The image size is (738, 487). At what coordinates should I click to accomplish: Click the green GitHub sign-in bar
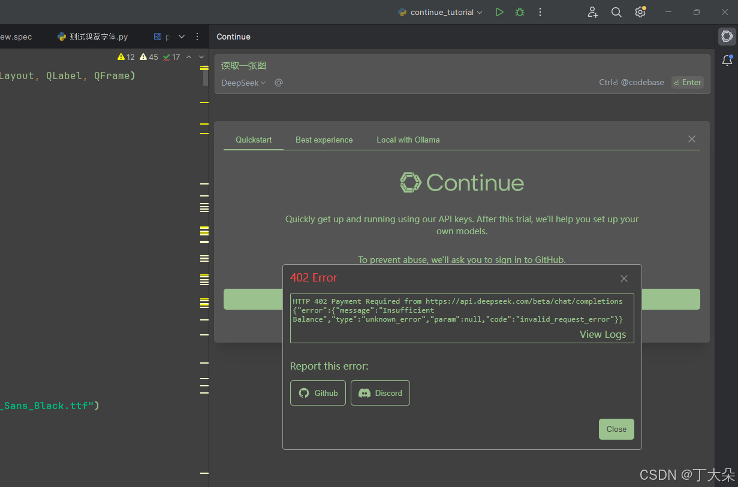tap(462, 299)
